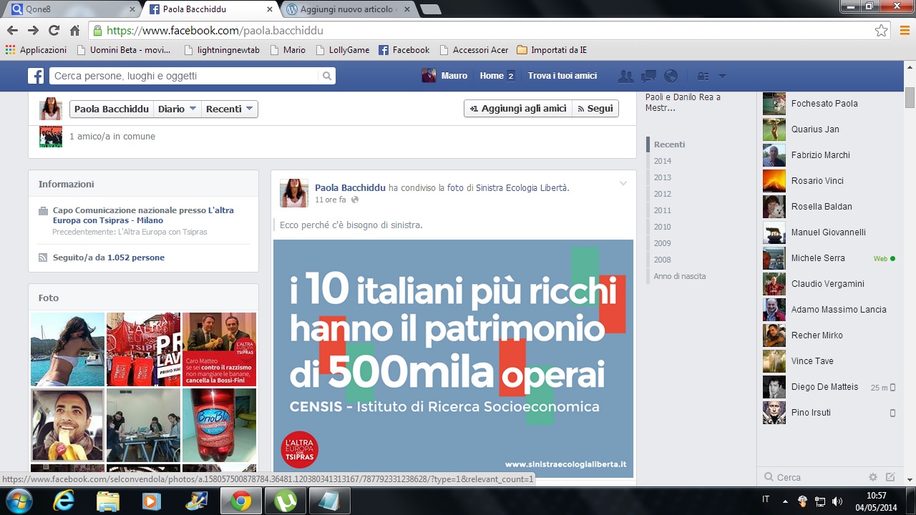Expand the Diario dropdown
916x515 pixels.
tap(177, 109)
